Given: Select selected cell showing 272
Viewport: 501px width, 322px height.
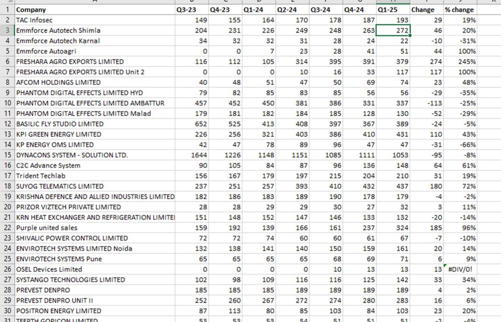Looking at the screenshot, I should click(393, 30).
